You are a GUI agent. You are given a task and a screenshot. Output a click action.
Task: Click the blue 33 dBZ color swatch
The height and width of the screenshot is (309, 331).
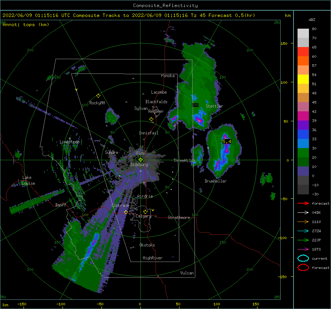[303, 134]
